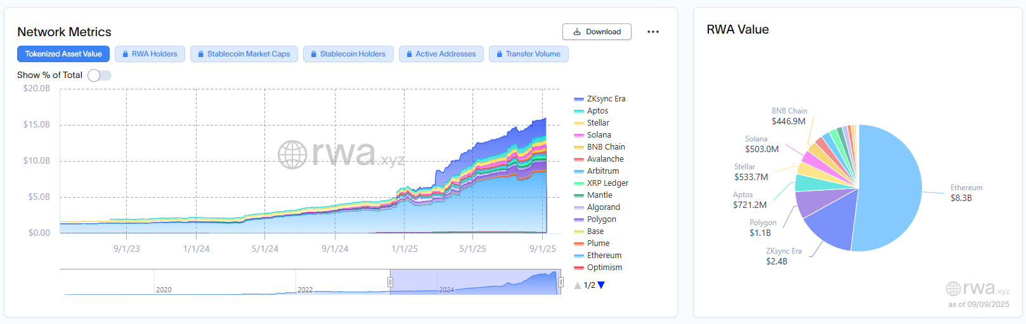Click the Polygon $1.1B pie label

pos(763,228)
